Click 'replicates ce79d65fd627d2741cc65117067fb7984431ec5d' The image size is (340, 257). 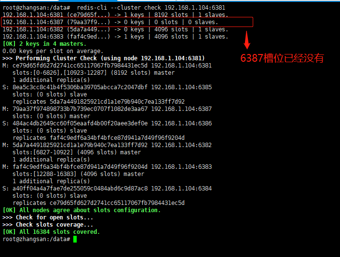point(99,203)
